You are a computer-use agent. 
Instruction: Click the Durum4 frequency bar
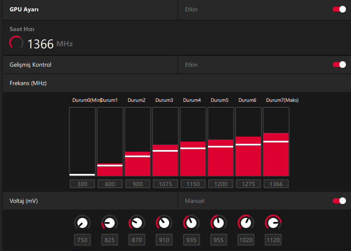click(x=193, y=142)
